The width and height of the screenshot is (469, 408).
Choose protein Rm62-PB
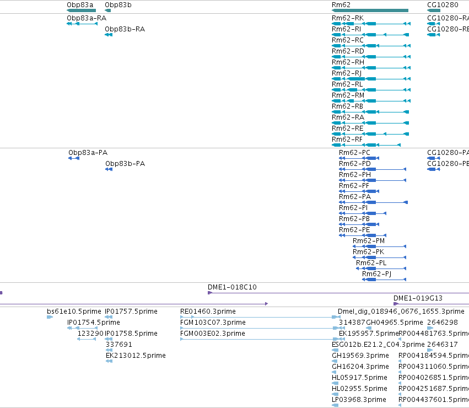pos(354,219)
